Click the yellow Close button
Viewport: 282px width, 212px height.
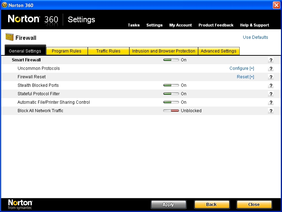[254, 205]
